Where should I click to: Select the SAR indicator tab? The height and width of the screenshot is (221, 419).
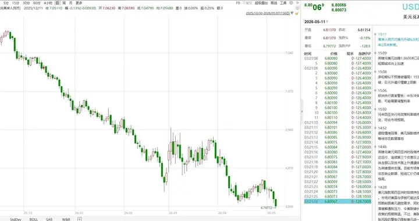pyautogui.click(x=49, y=219)
